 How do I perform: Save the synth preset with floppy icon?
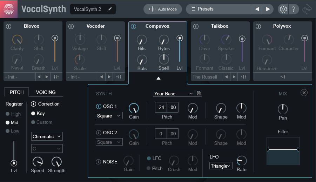[x=199, y=93]
